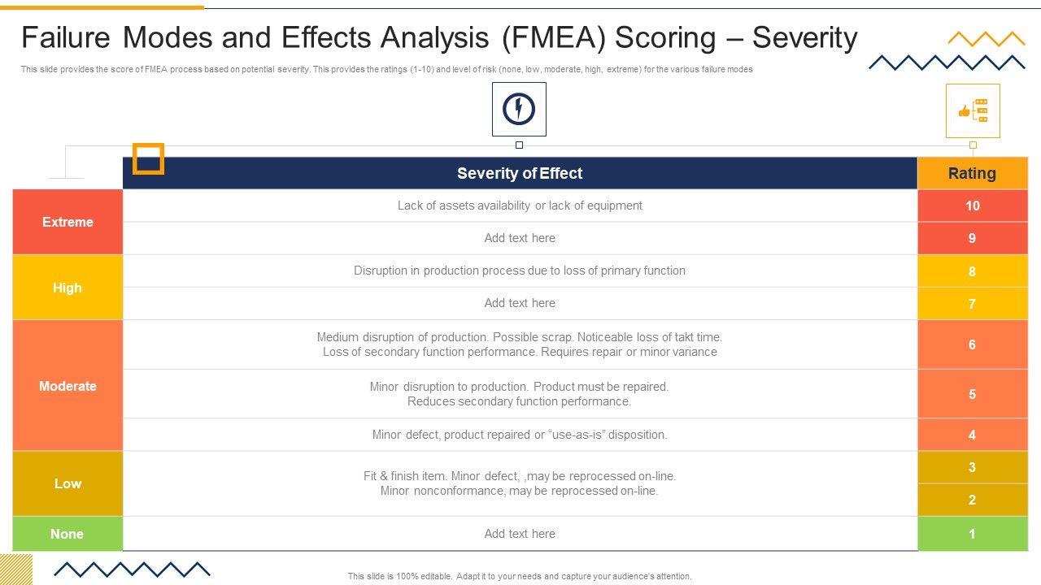
Task: Select the orange zigzag line decoration
Action: tap(986, 38)
